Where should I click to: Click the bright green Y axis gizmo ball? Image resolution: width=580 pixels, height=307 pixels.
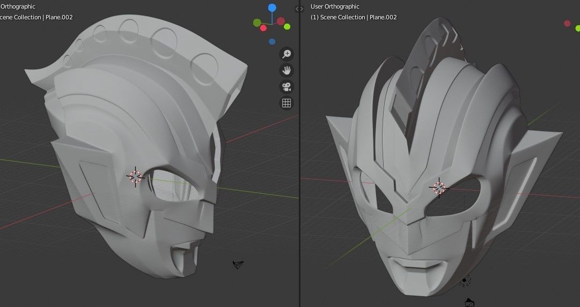[x=287, y=27]
